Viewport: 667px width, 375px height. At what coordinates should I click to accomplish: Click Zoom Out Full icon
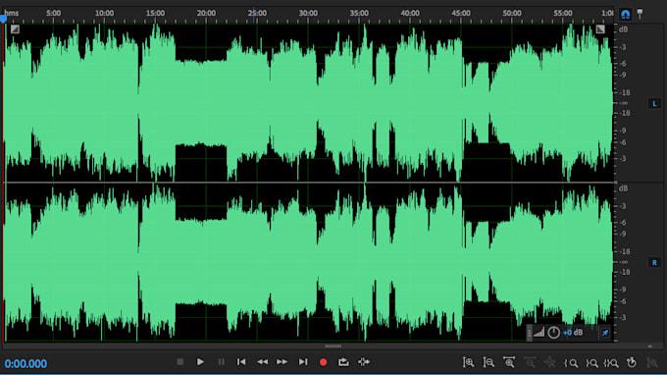click(x=549, y=362)
